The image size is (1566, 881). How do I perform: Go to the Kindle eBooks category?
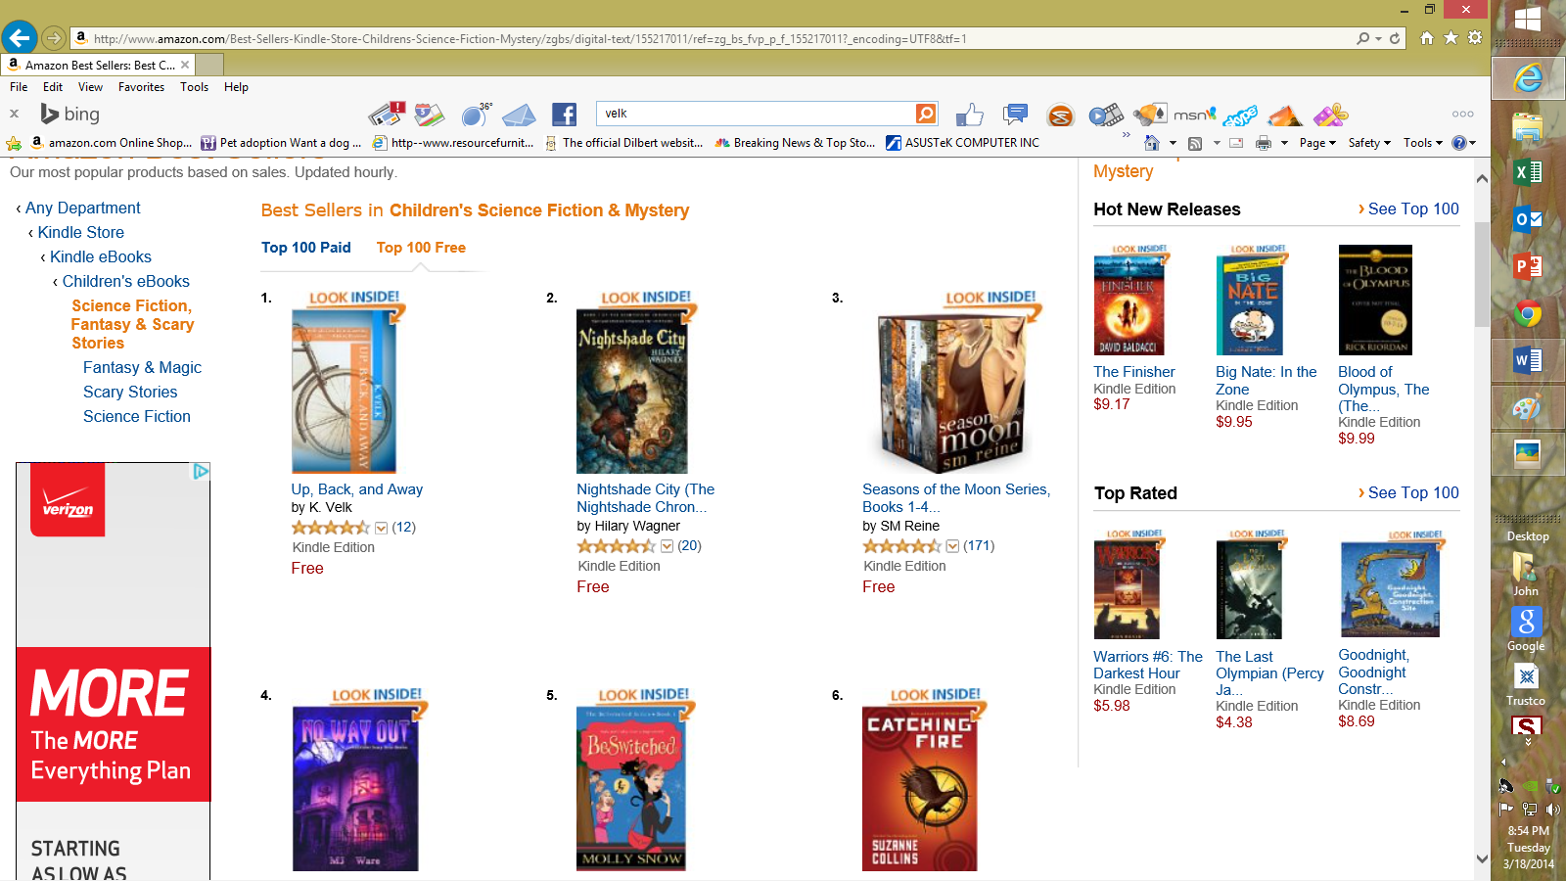101,256
